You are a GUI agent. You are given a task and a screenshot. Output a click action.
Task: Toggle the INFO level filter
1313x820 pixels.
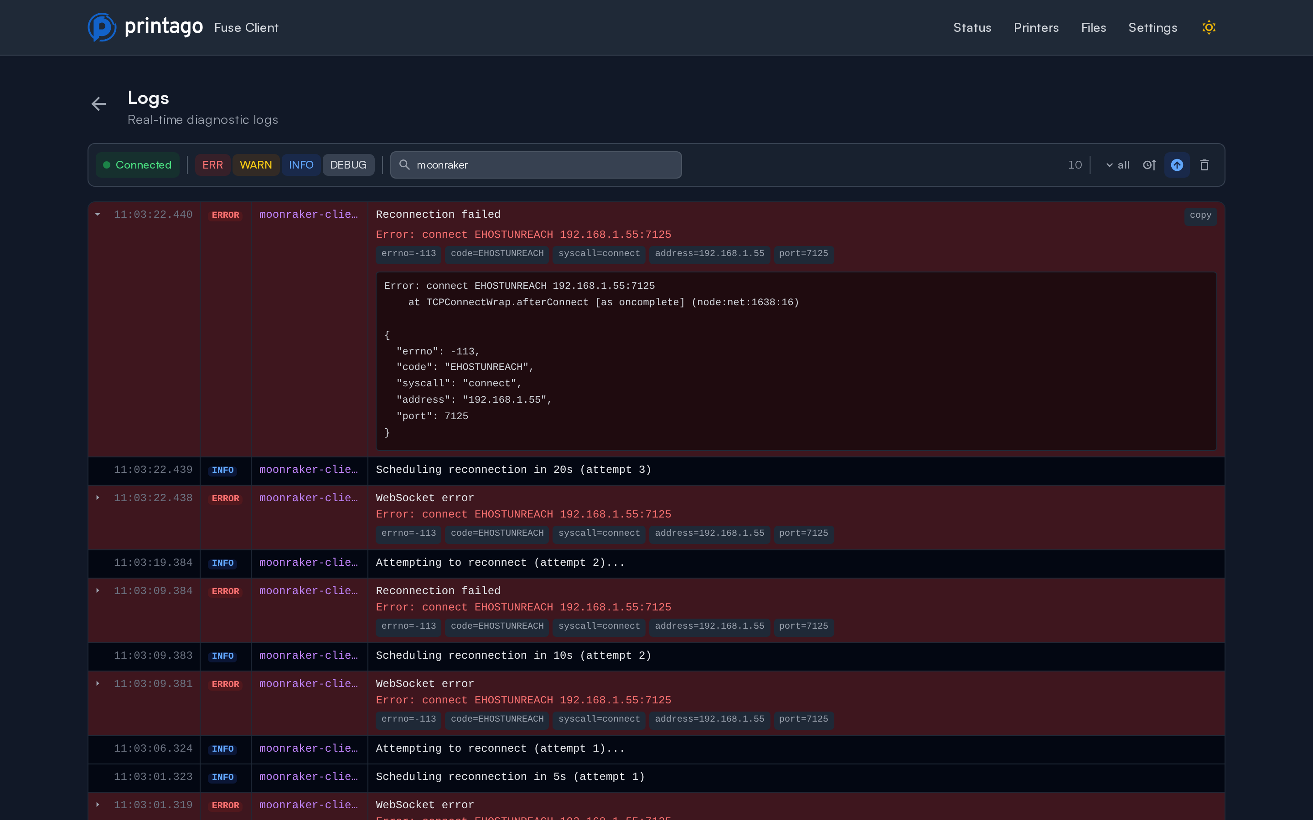coord(301,165)
